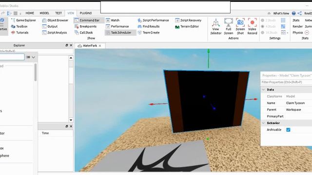Image resolution: width=312 pixels, height=175 pixels.
Task: Click the Redo arrow in quick access
Action: click(3, 13)
